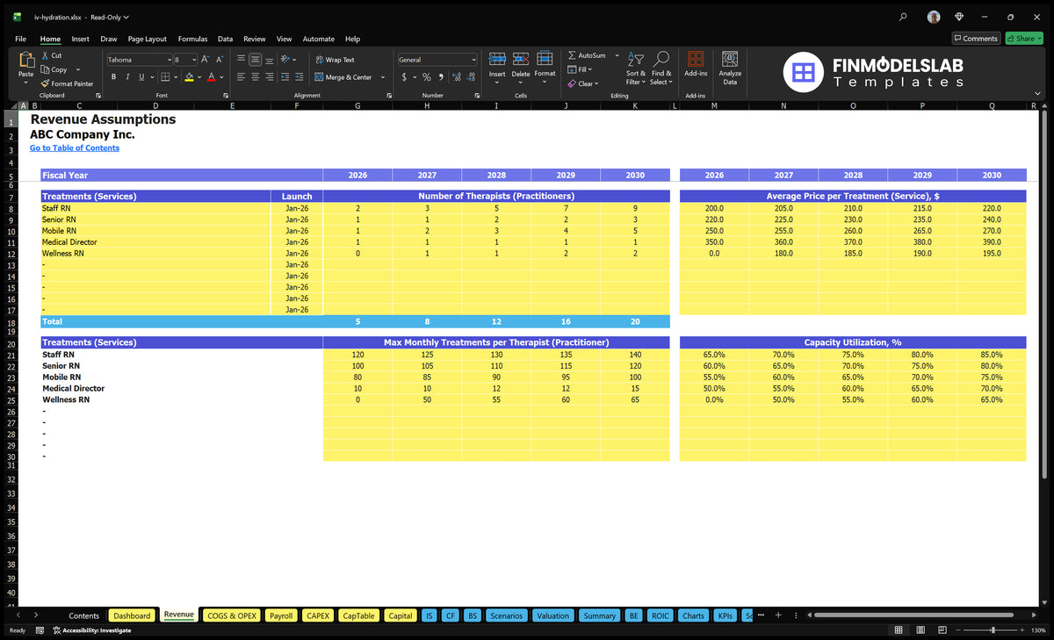Click the Delete cells icon
Screen dimensions: 1054x640
point(521,59)
